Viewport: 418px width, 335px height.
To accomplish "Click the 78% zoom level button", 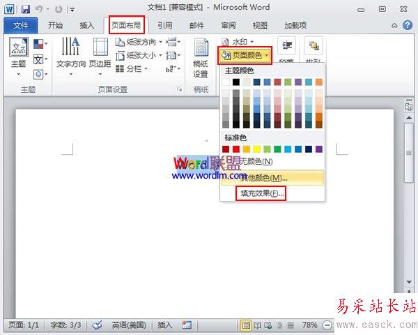I will pos(309,325).
